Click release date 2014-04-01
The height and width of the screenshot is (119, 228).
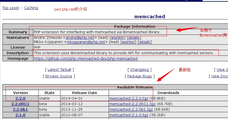(x=72, y=98)
